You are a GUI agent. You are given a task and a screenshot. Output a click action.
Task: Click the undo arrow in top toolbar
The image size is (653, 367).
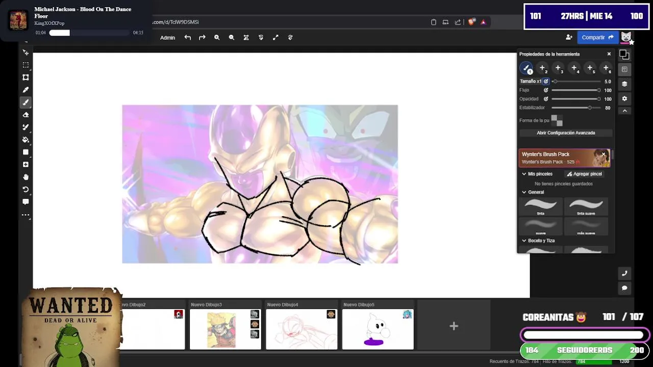(x=188, y=37)
